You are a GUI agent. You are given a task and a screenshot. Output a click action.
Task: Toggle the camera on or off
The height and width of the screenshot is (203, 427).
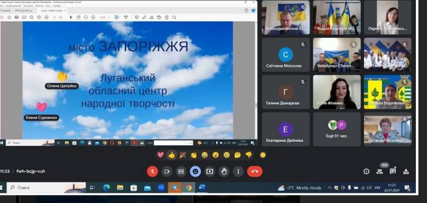click(167, 172)
